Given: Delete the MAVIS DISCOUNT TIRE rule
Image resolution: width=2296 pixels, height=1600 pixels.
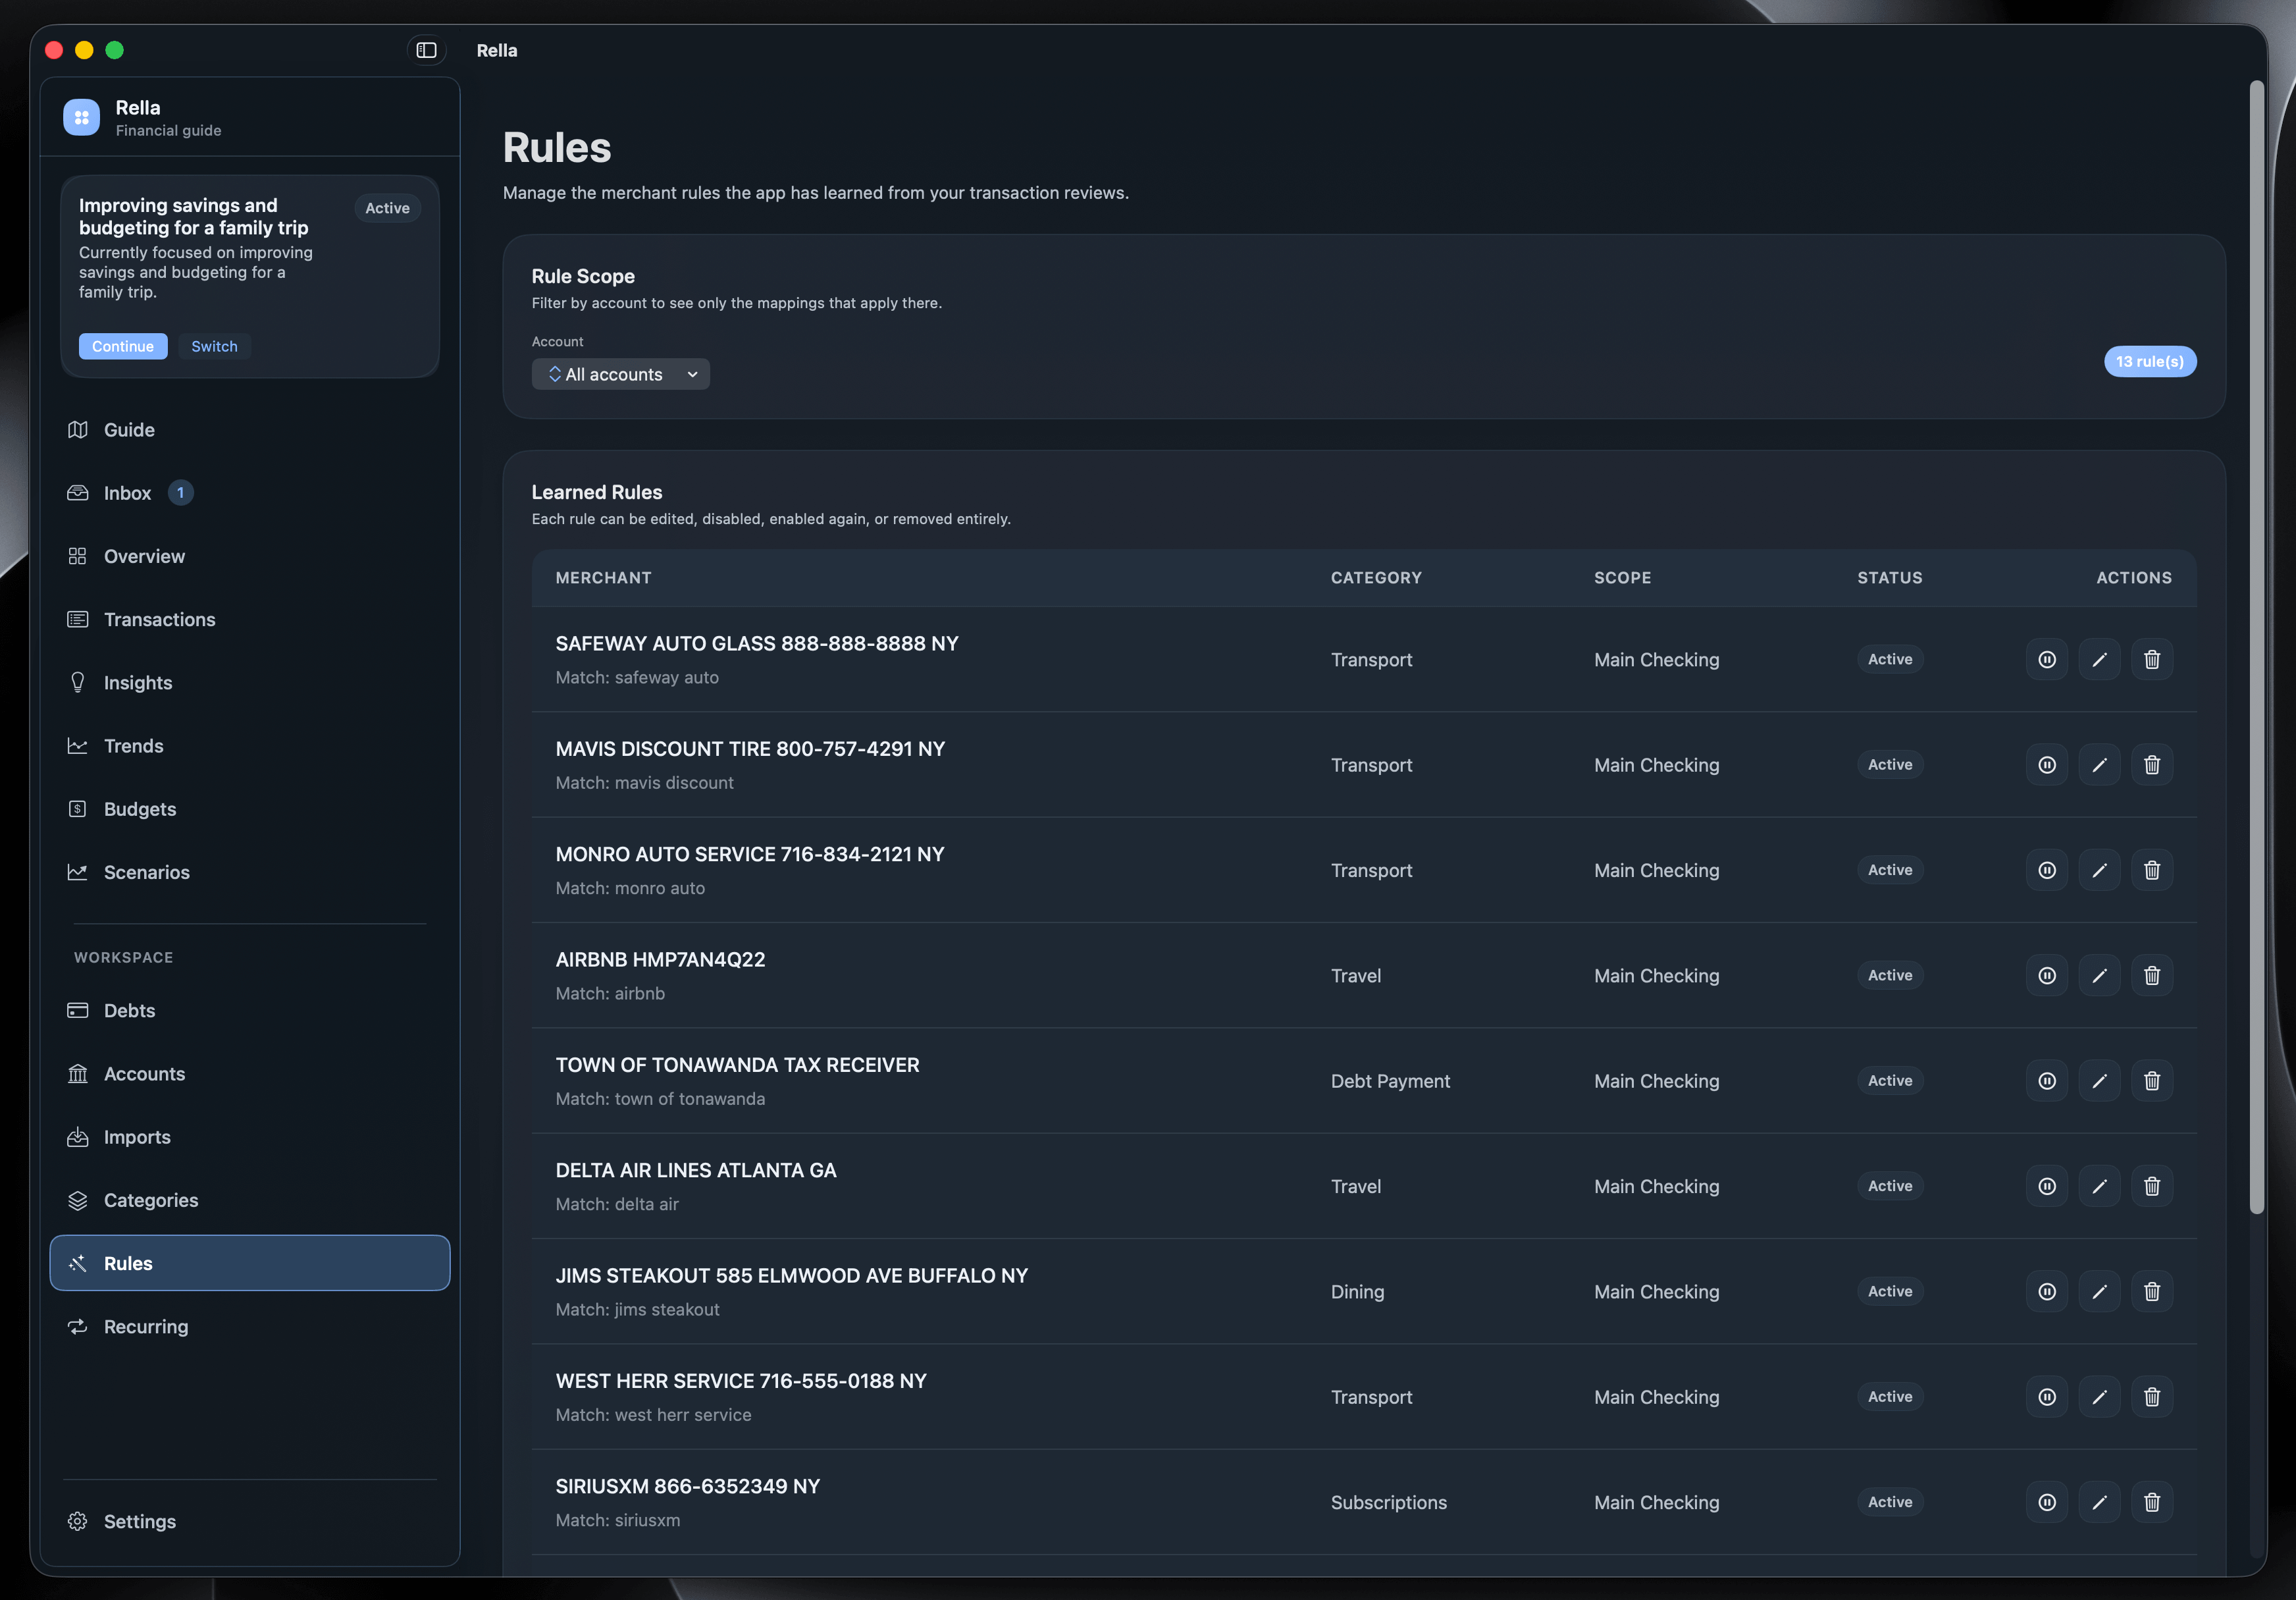Looking at the screenshot, I should coord(2152,765).
